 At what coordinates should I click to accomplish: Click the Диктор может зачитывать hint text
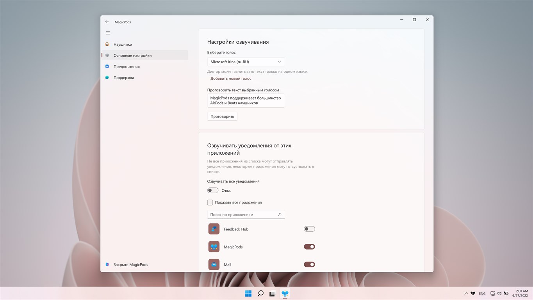257,71
